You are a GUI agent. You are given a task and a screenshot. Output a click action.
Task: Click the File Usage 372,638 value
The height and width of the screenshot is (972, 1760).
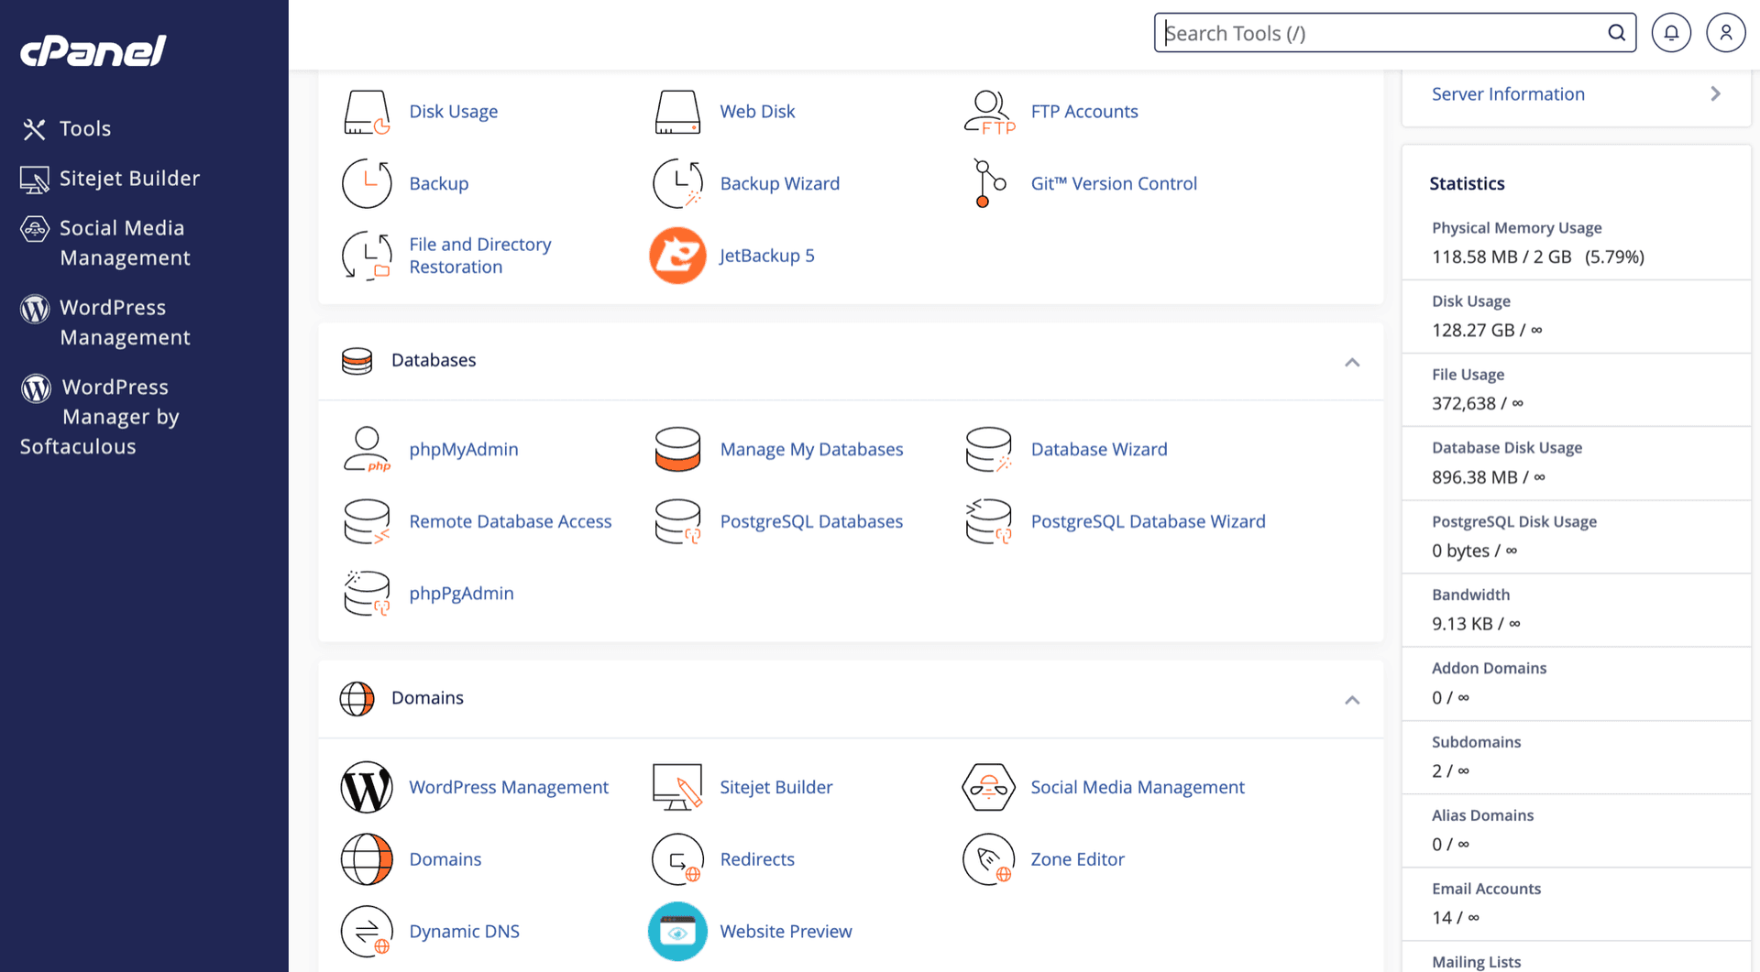pyautogui.click(x=1478, y=403)
